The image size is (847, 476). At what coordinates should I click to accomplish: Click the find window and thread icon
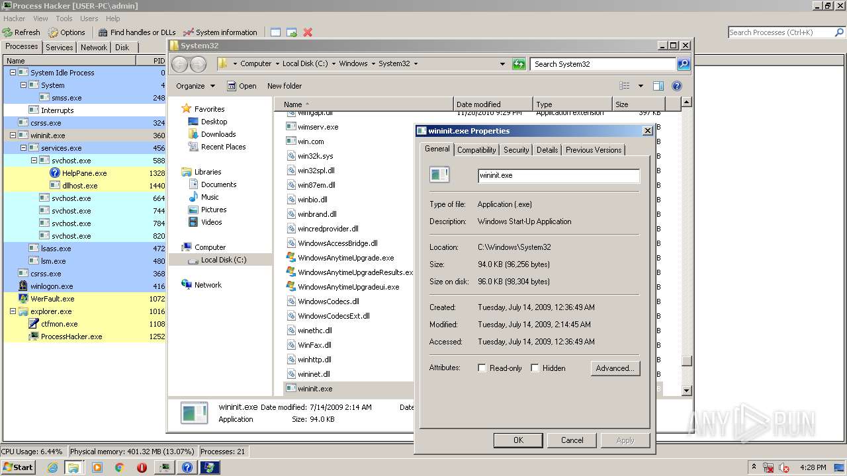pyautogui.click(x=291, y=32)
